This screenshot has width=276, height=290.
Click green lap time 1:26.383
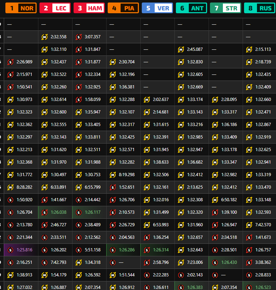click(195, 287)
